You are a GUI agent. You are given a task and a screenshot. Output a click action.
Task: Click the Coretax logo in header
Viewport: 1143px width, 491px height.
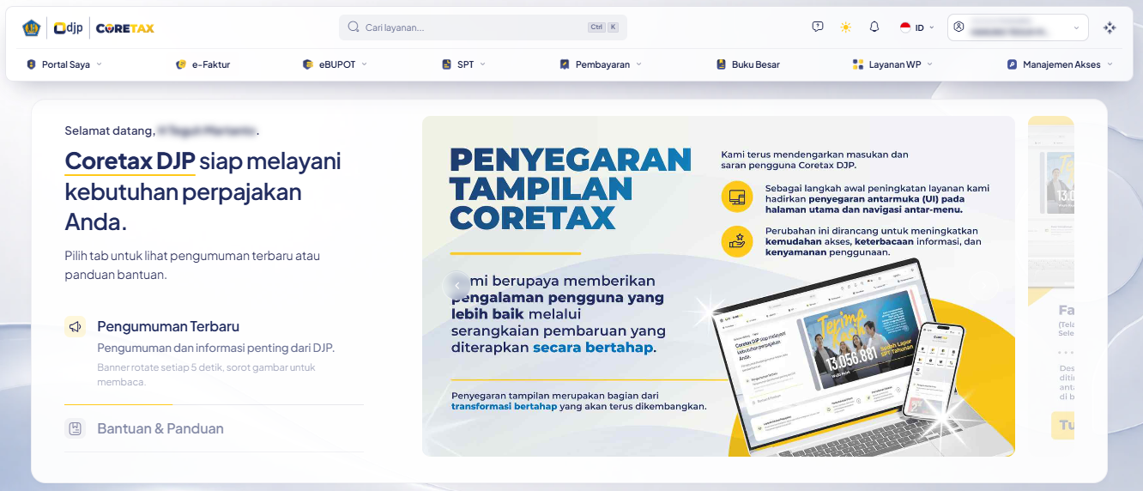point(125,27)
